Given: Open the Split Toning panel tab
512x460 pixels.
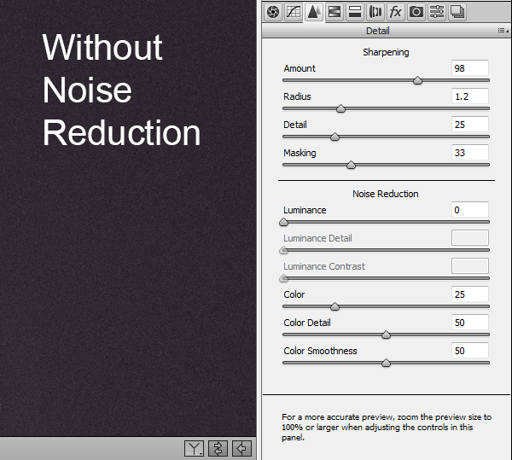Looking at the screenshot, I should pyautogui.click(x=355, y=12).
